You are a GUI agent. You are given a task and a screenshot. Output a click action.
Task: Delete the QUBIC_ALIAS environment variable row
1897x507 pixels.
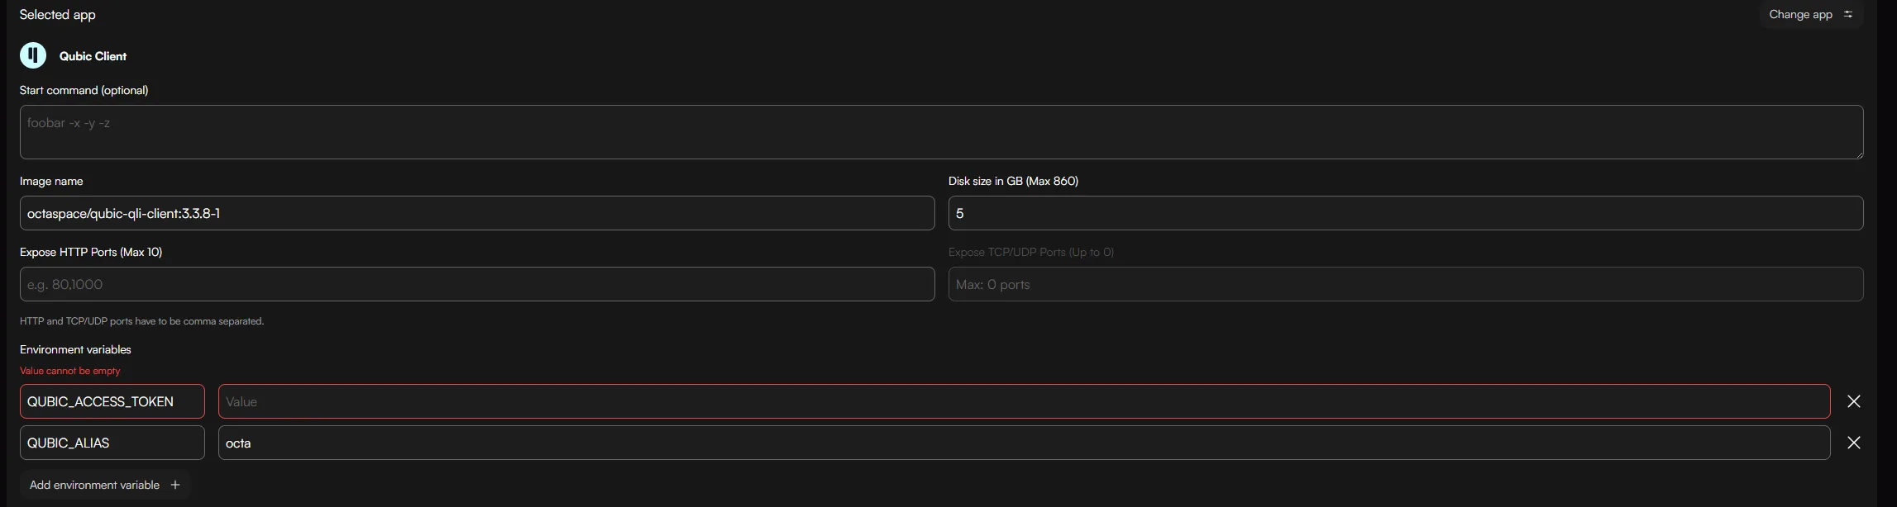[x=1854, y=443]
